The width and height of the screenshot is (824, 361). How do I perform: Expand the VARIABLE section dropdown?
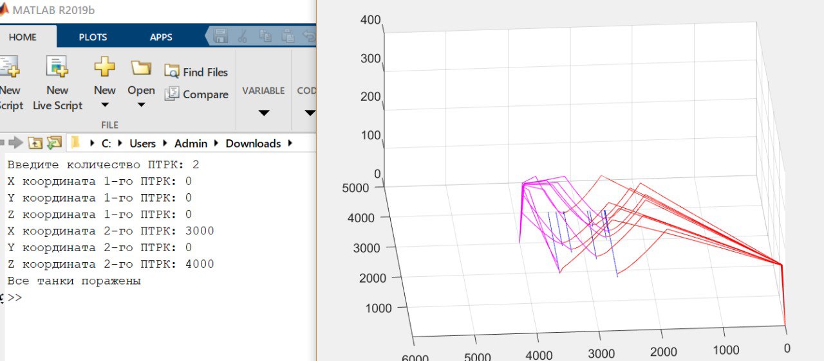263,113
